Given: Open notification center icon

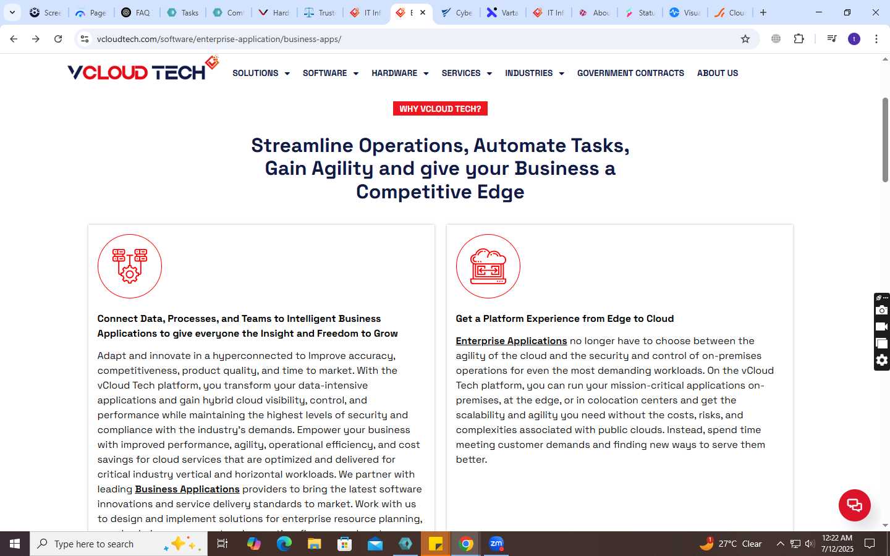Looking at the screenshot, I should [870, 544].
